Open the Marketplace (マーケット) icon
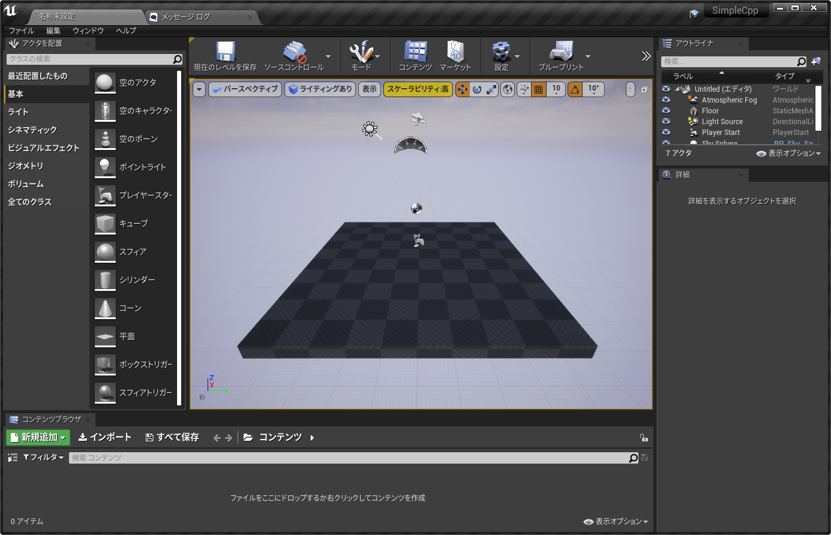This screenshot has width=831, height=535. click(455, 52)
